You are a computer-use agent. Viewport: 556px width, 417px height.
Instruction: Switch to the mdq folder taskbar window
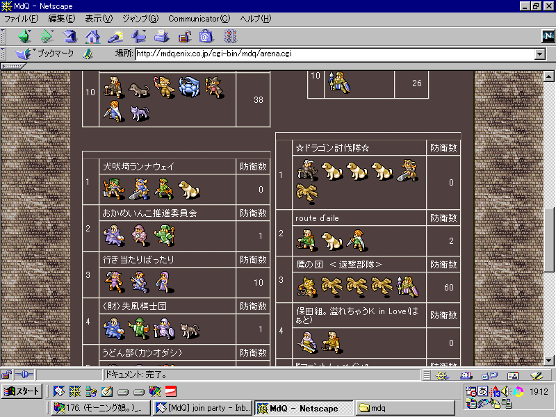point(405,408)
